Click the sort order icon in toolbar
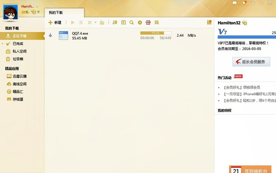Screen dimensions: 276x173 click(x=115, y=23)
